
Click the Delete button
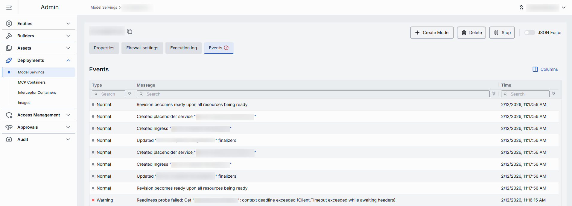pos(471,33)
